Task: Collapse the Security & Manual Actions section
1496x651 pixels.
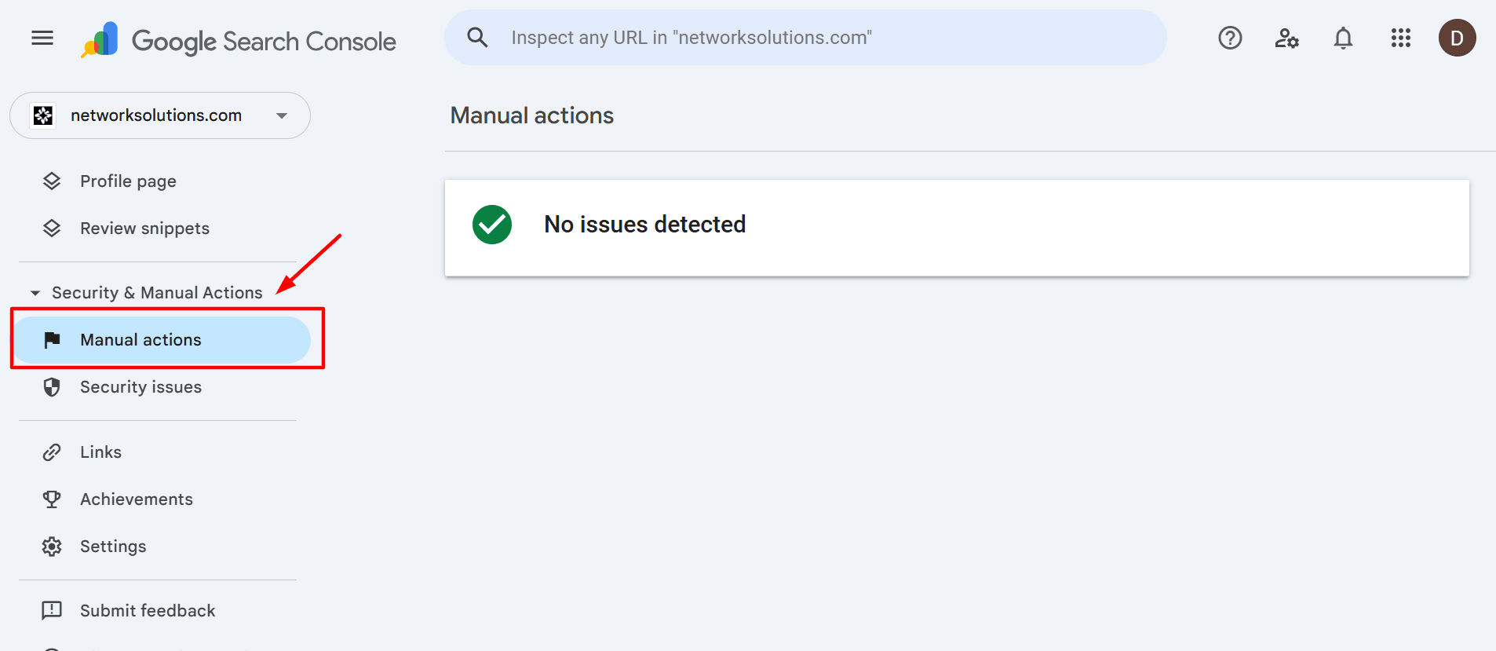Action: pyautogui.click(x=35, y=292)
